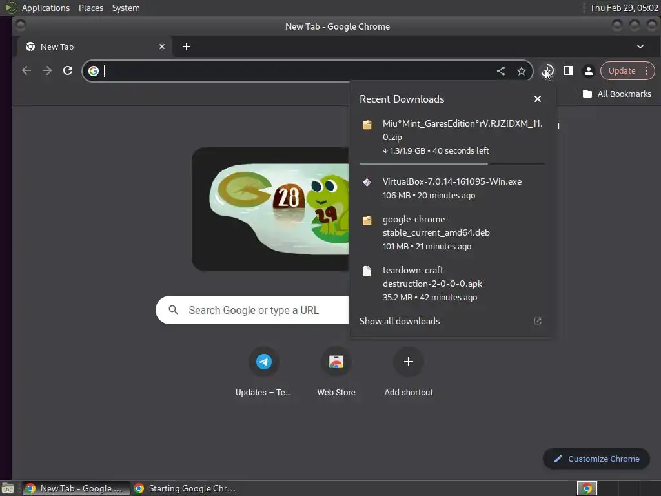Click the Chrome workspace switcher thumbnail

tap(586, 488)
